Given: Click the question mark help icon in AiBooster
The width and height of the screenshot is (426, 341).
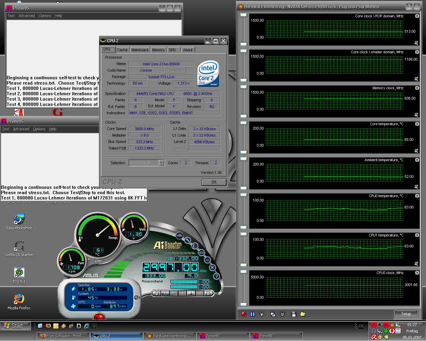Looking at the screenshot, I should [x=216, y=276].
